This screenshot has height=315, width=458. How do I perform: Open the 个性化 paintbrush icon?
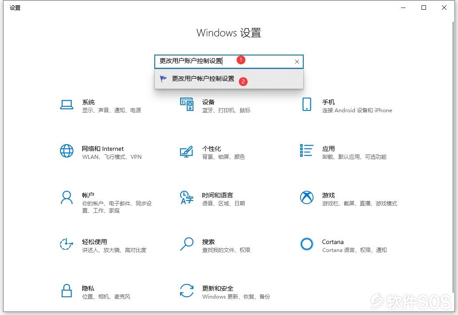[187, 152]
